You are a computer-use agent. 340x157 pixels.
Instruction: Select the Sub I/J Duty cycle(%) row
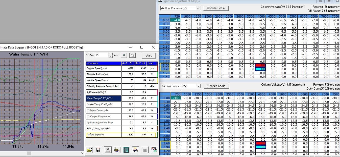tap(121, 129)
